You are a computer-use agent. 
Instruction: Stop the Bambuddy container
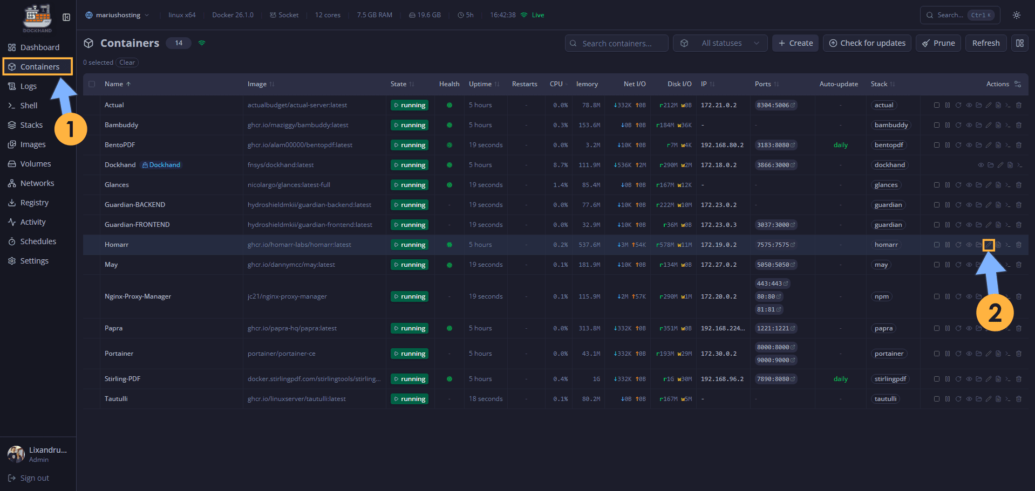(936, 125)
